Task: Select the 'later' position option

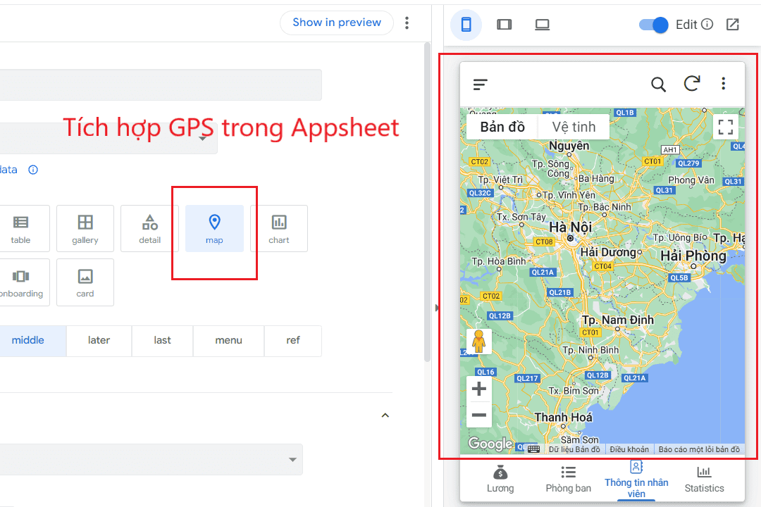Action: point(99,341)
